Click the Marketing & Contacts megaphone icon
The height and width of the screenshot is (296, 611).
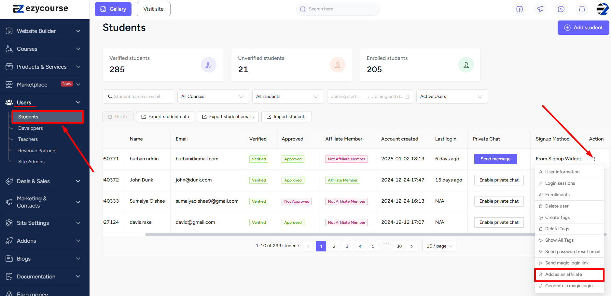(9, 202)
